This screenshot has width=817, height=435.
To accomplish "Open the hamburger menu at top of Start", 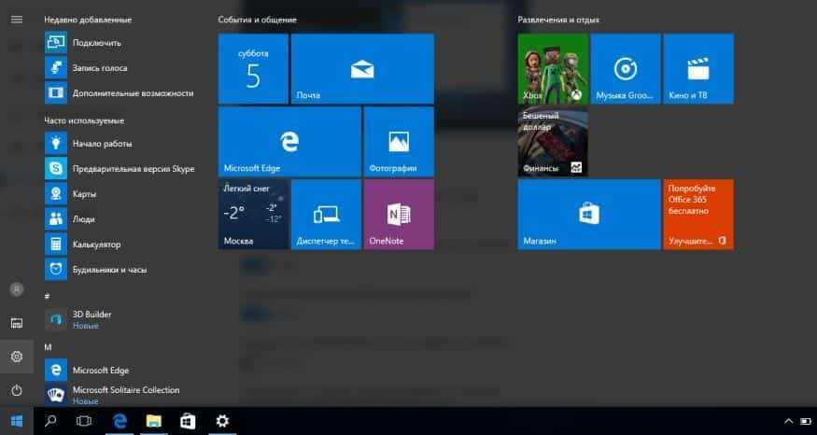I will click(17, 20).
